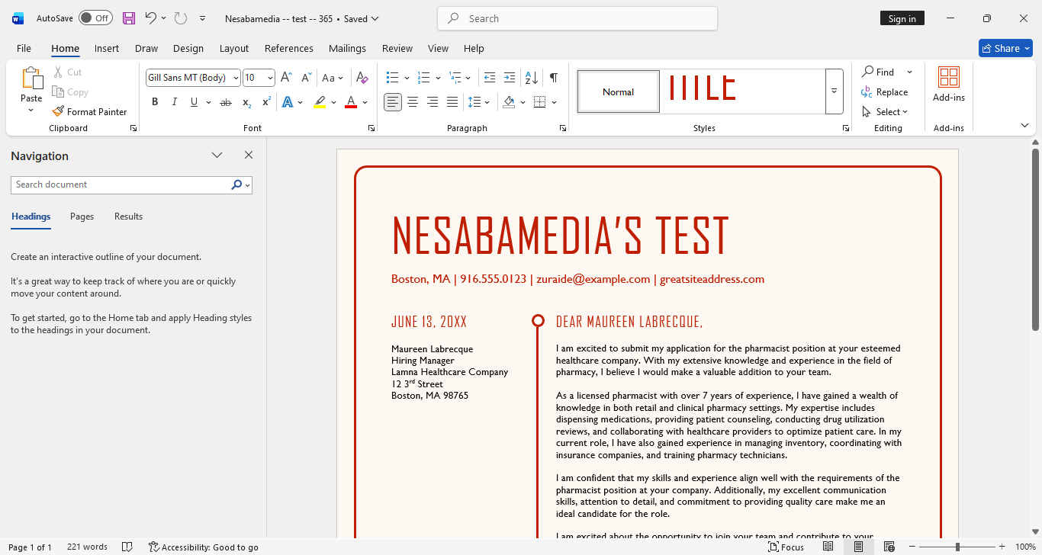Show paragraph marks with pilcrow icon
This screenshot has height=555, width=1042.
tap(554, 78)
